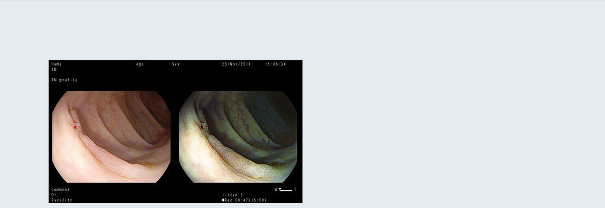Click the ID field label

54,69
